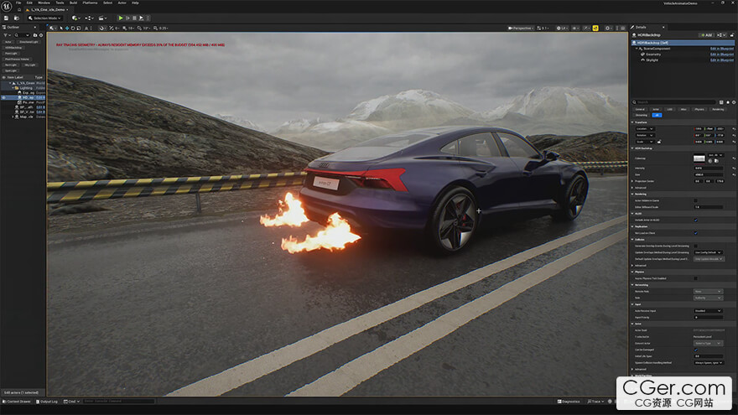Click the yellow highlighted viewport toolbar icon
The image size is (738, 415).
click(595, 29)
